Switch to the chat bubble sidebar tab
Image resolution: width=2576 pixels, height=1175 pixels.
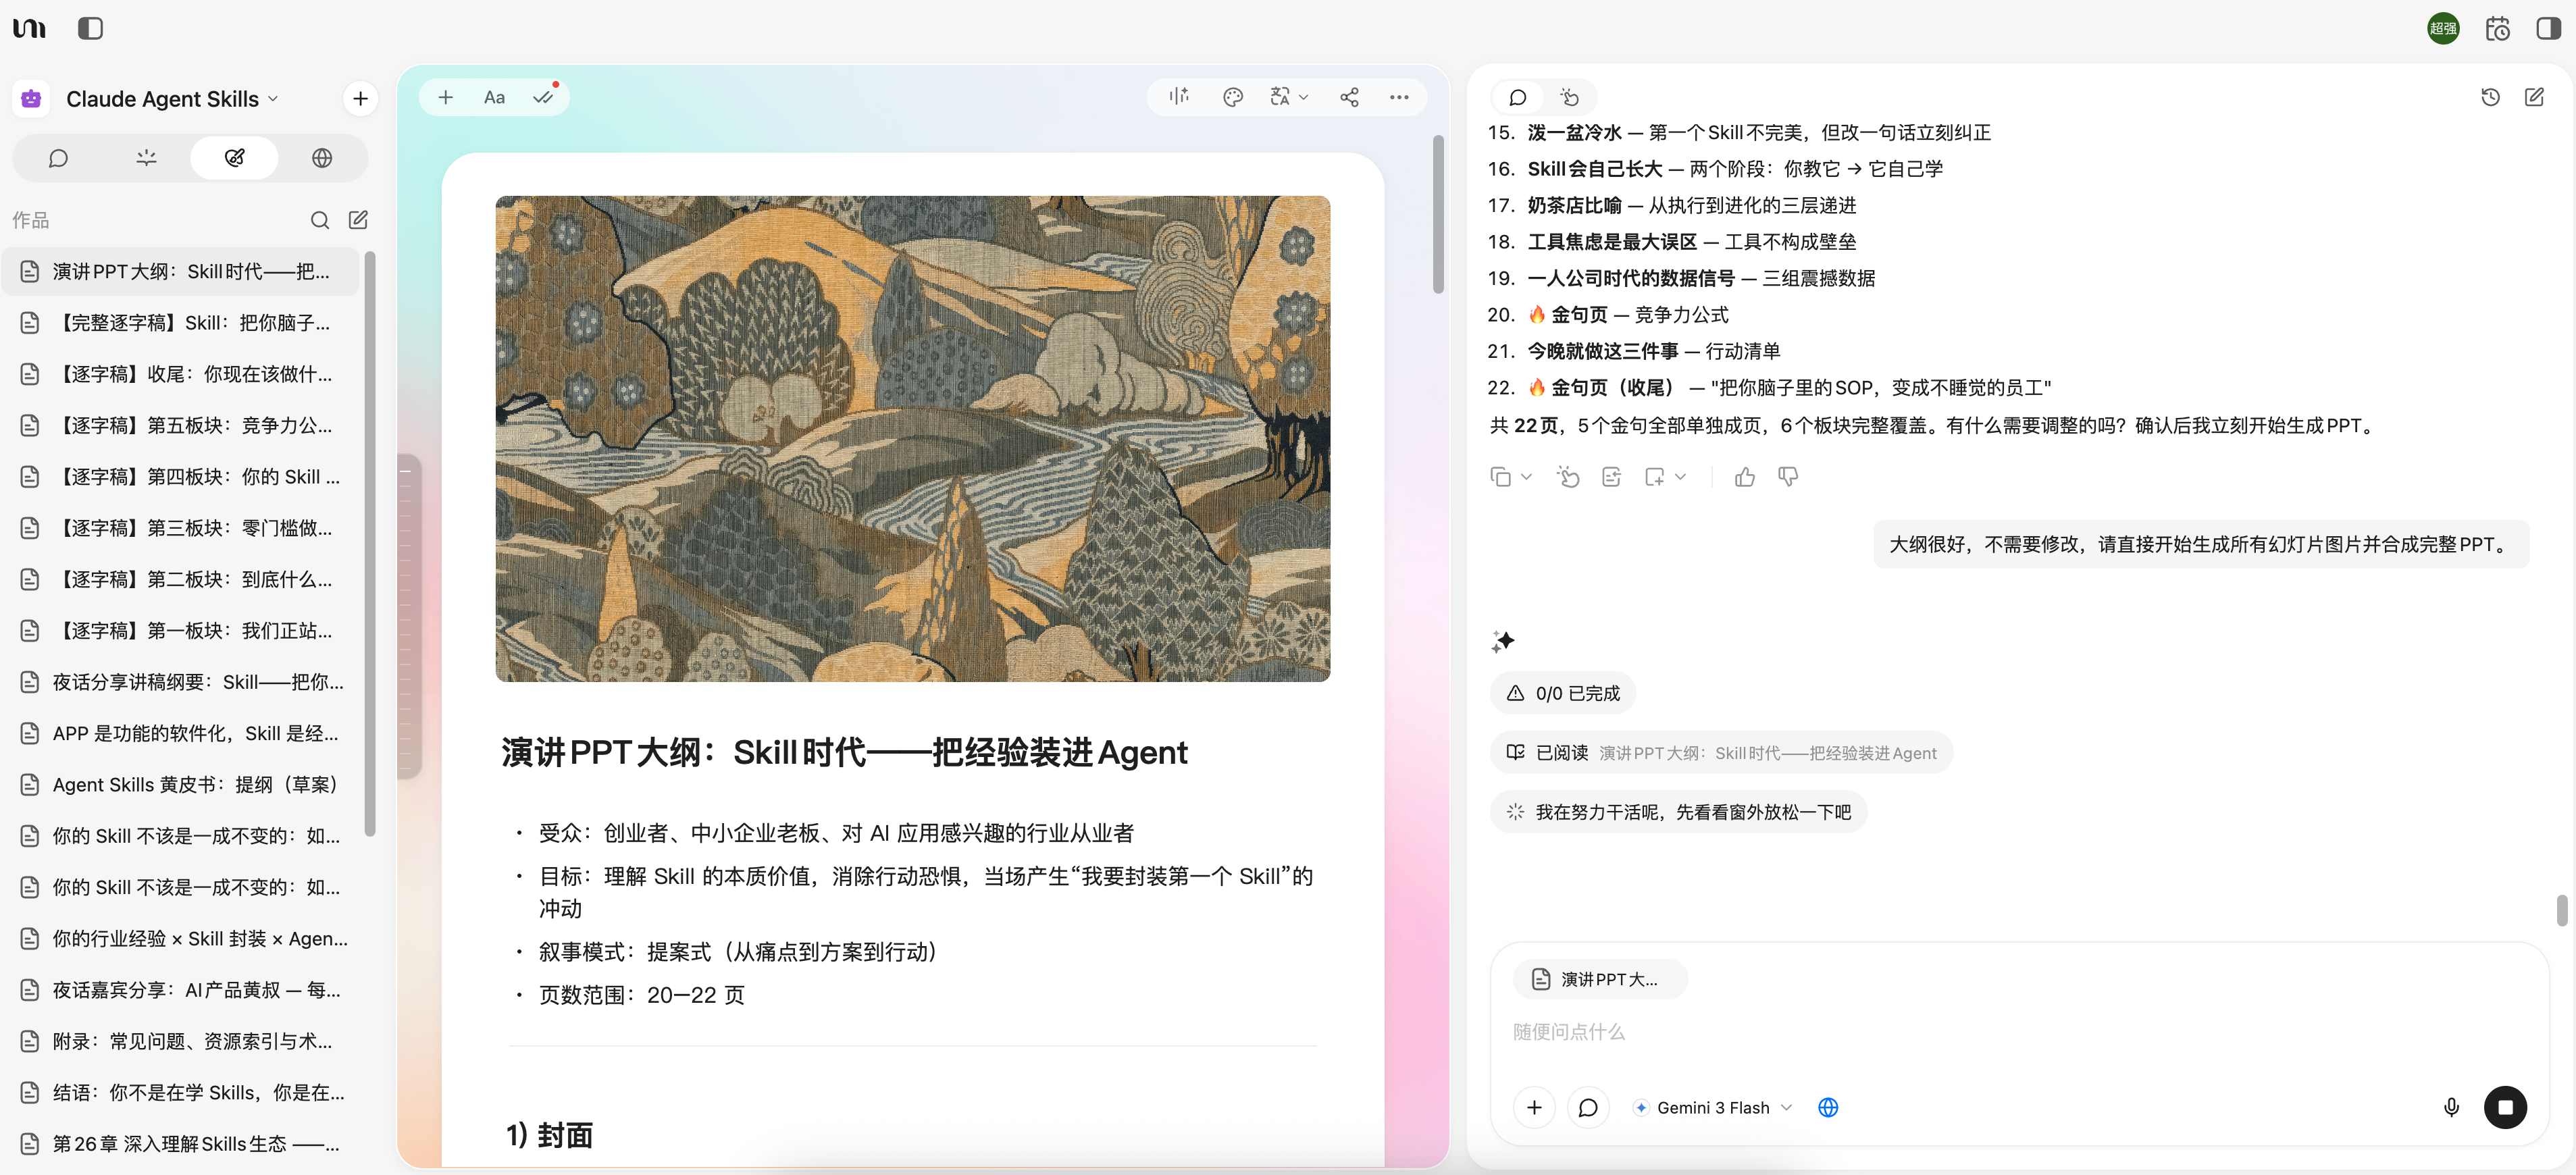pyautogui.click(x=58, y=158)
